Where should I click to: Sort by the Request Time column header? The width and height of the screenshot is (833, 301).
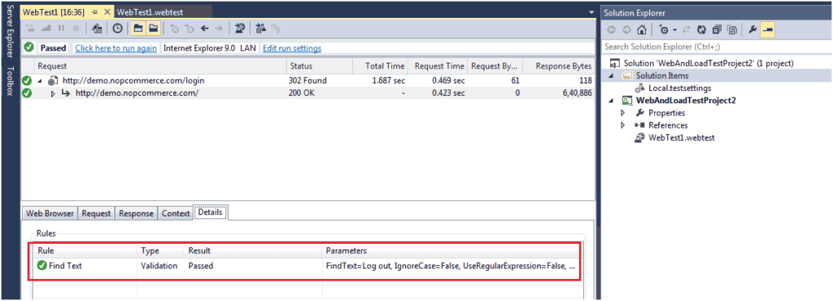coord(438,67)
